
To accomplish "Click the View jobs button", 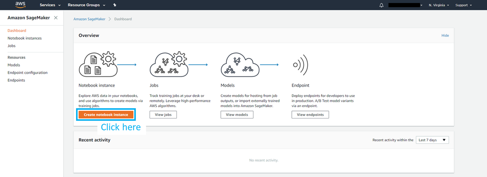I will [x=163, y=115].
